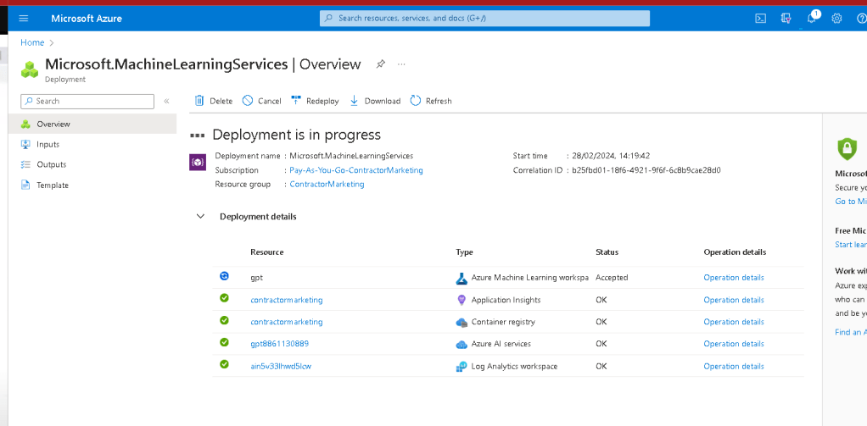Open Operation details for Azure AI services
Screen dimensions: 867x426
(x=734, y=344)
